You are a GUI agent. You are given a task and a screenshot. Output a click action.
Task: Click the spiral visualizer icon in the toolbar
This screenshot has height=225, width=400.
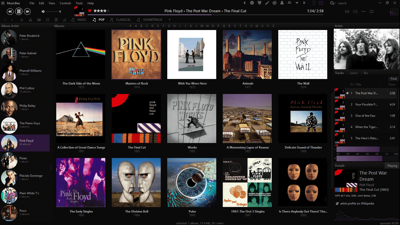[x=274, y=3]
